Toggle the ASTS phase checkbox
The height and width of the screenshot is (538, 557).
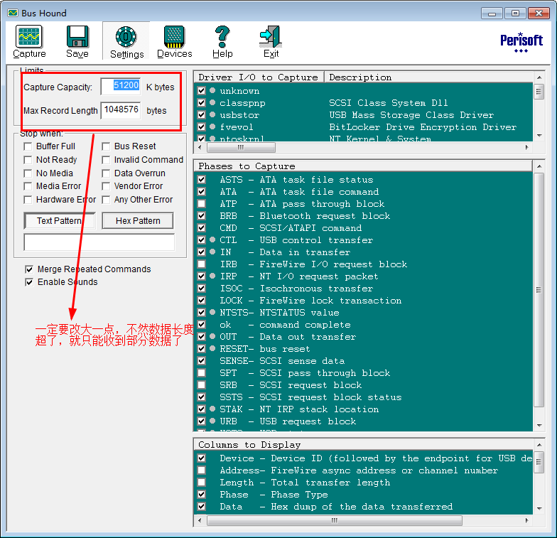(202, 179)
